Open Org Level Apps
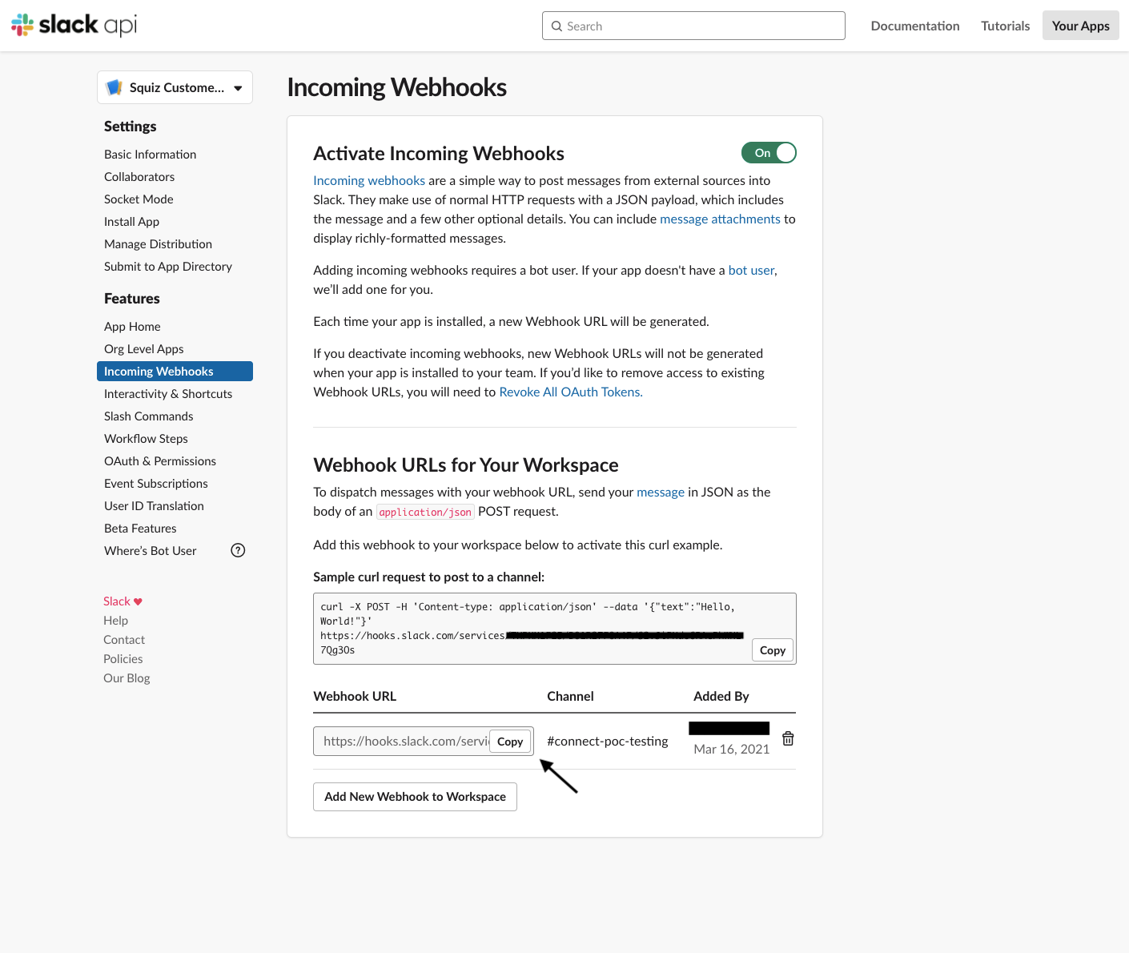Image resolution: width=1129 pixels, height=953 pixels. point(144,349)
